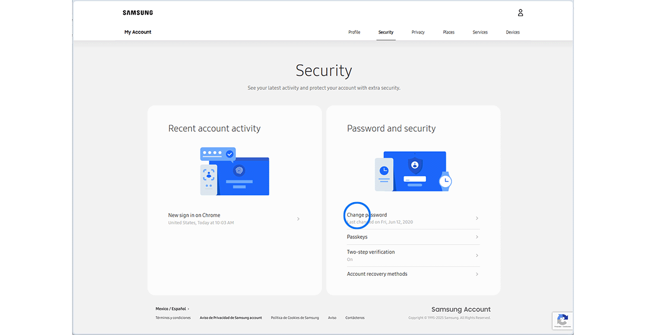Click the My Account link
This screenshot has width=646, height=335.
[137, 32]
